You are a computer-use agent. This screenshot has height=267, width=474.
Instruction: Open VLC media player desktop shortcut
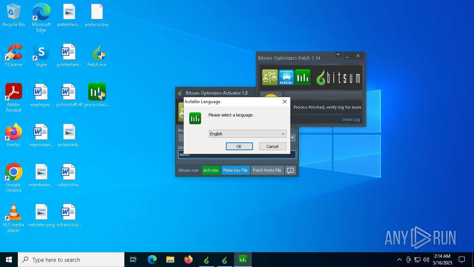point(14,218)
